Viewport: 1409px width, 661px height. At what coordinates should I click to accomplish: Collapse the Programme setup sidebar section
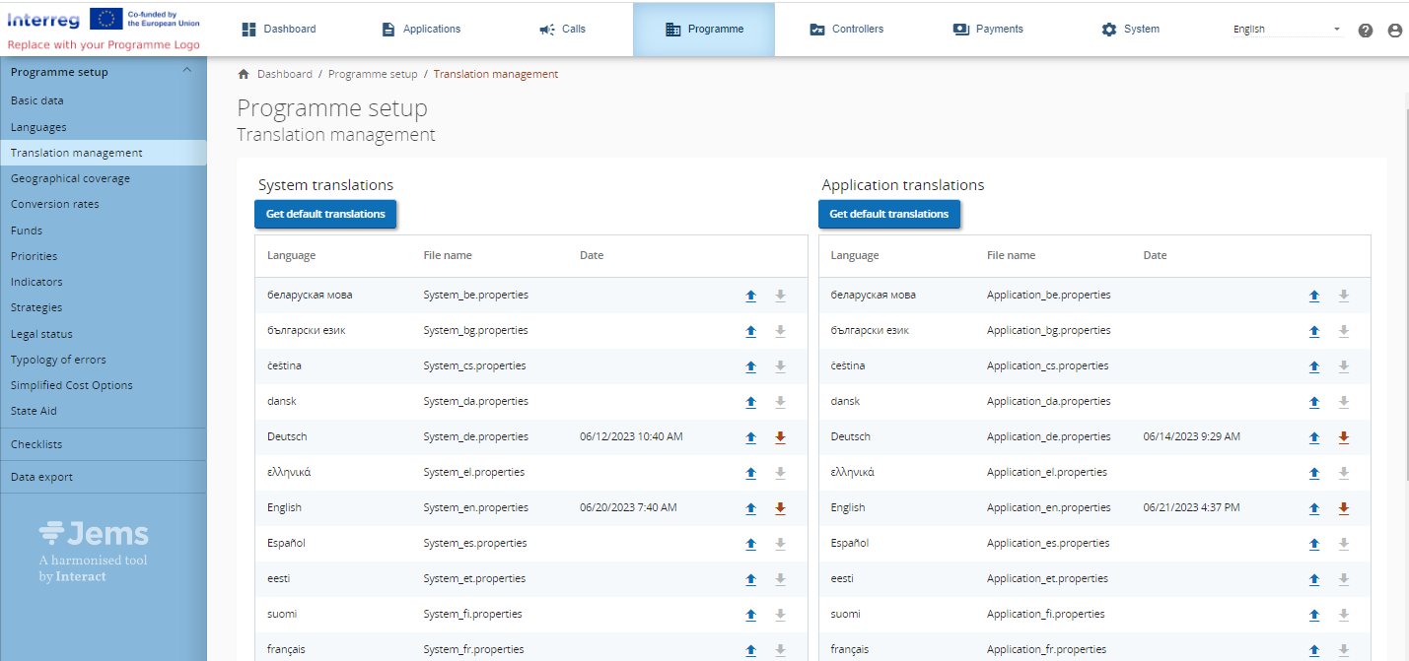(187, 71)
